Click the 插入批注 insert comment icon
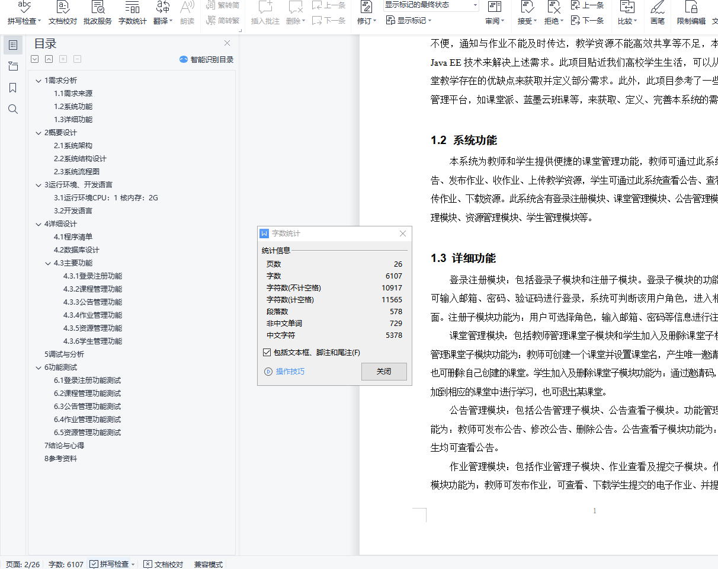718x569 pixels. pos(265,8)
